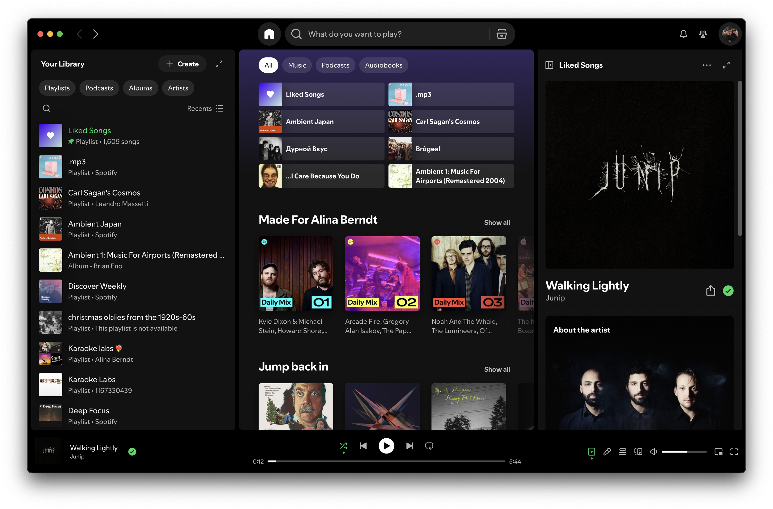Viewport: 773px width, 509px height.
Task: Select the Audiobooks filter chip
Action: [383, 65]
